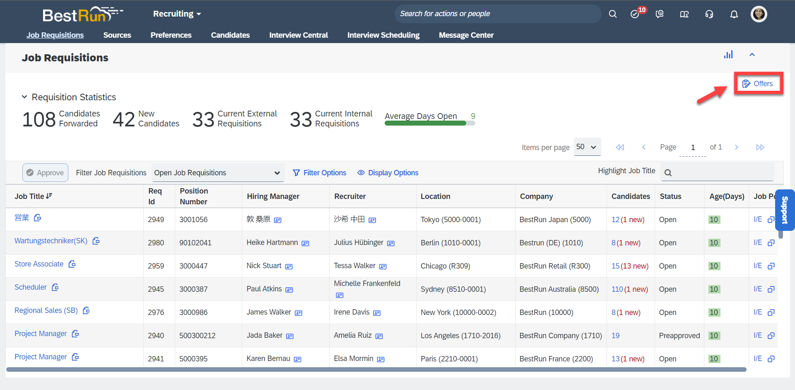The image size is (795, 390).
Task: Open the bar chart analytics icon
Action: (728, 55)
